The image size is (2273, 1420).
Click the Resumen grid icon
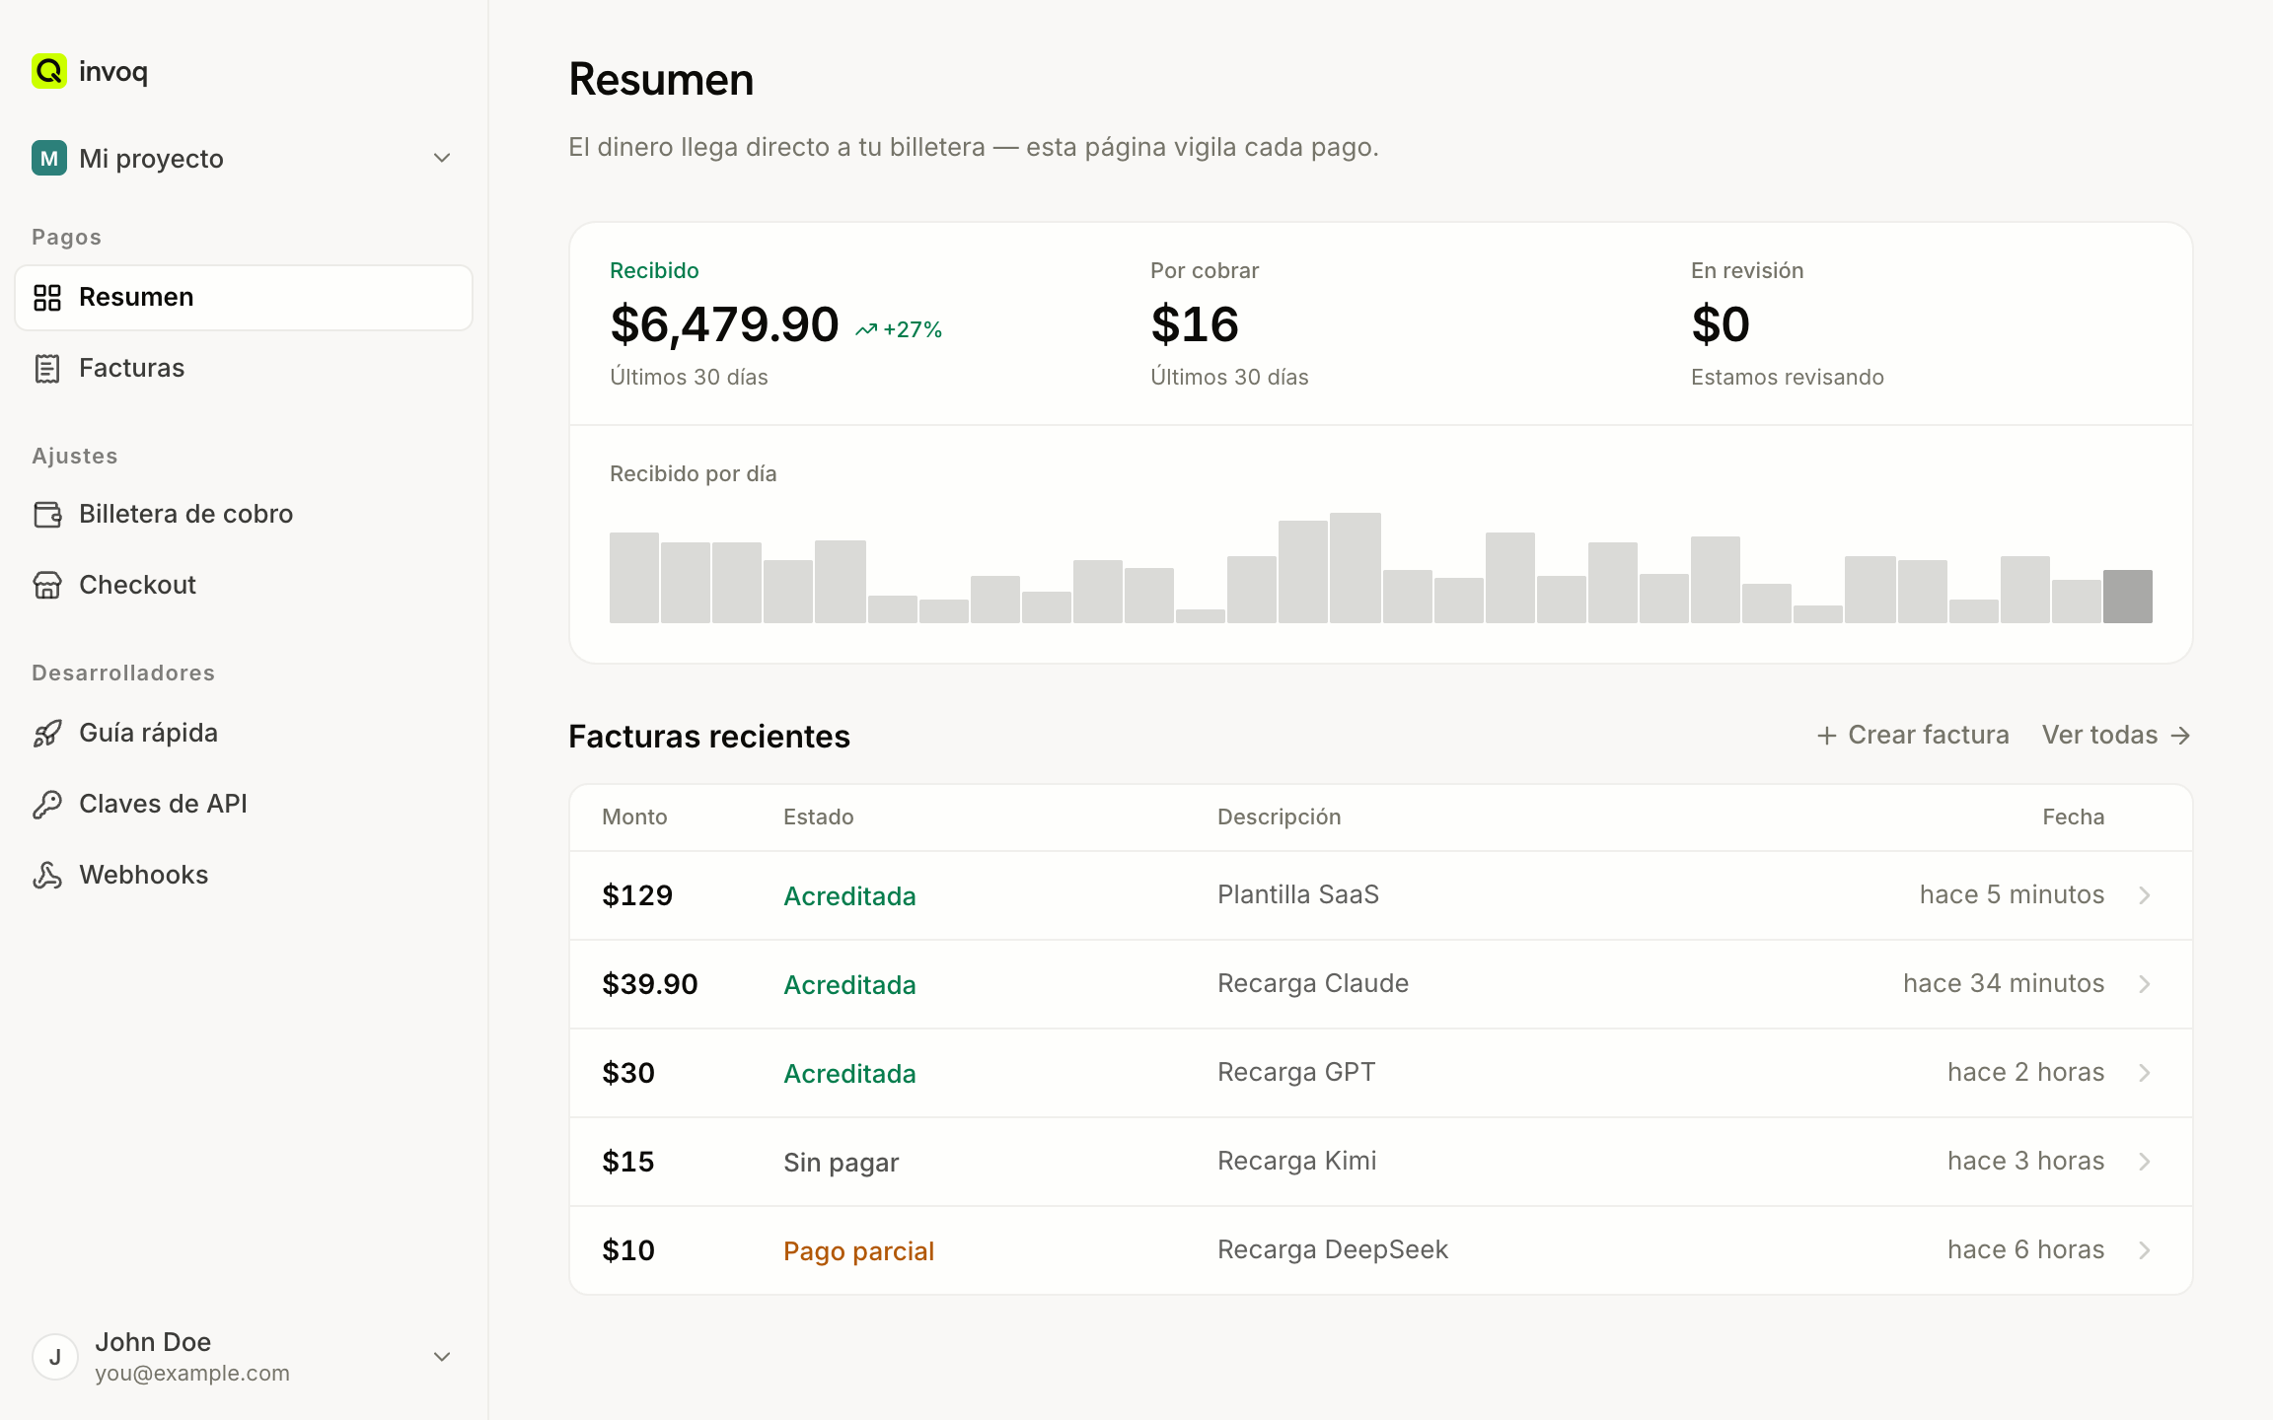pyautogui.click(x=47, y=297)
